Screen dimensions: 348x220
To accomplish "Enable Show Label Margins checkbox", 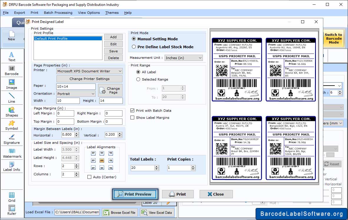I will (x=132, y=118).
